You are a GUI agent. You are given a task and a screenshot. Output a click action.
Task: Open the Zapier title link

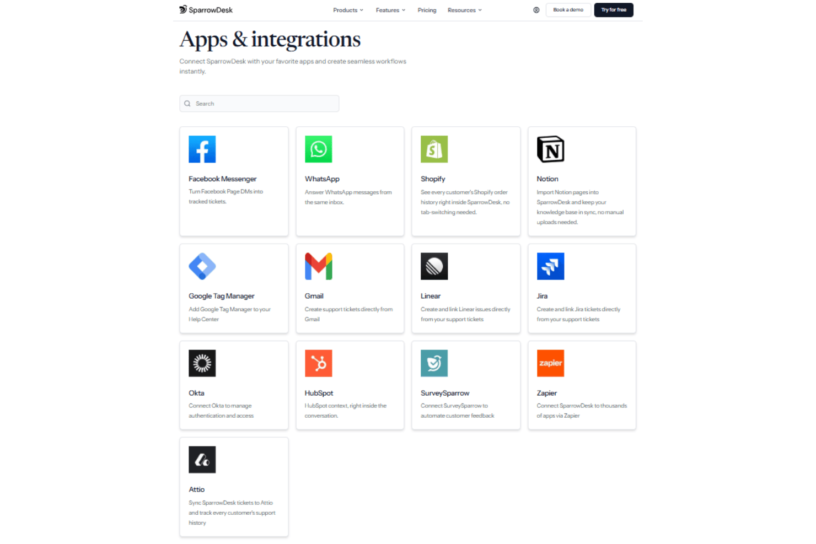pyautogui.click(x=547, y=393)
